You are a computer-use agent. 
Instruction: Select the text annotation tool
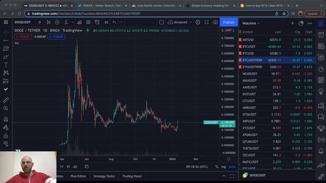point(6,65)
